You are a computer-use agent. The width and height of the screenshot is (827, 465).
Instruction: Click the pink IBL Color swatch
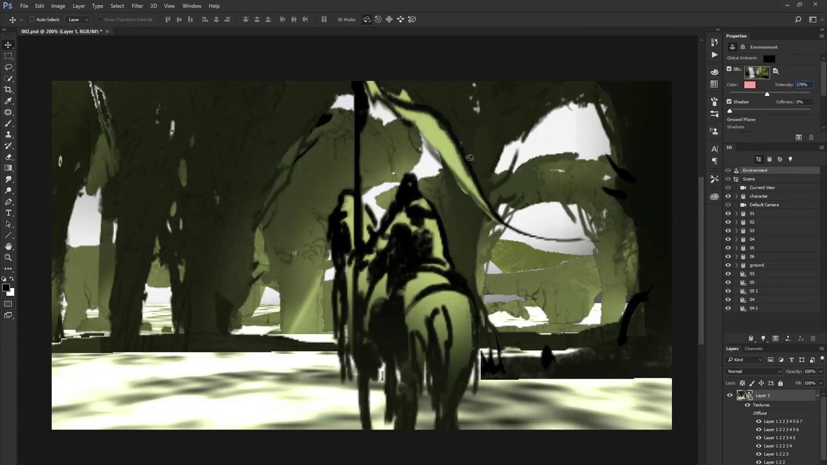pos(750,85)
